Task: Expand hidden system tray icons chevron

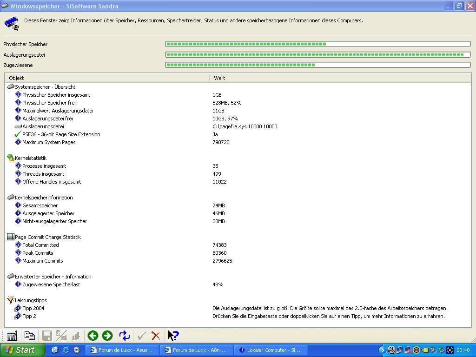Action: pyautogui.click(x=382, y=350)
